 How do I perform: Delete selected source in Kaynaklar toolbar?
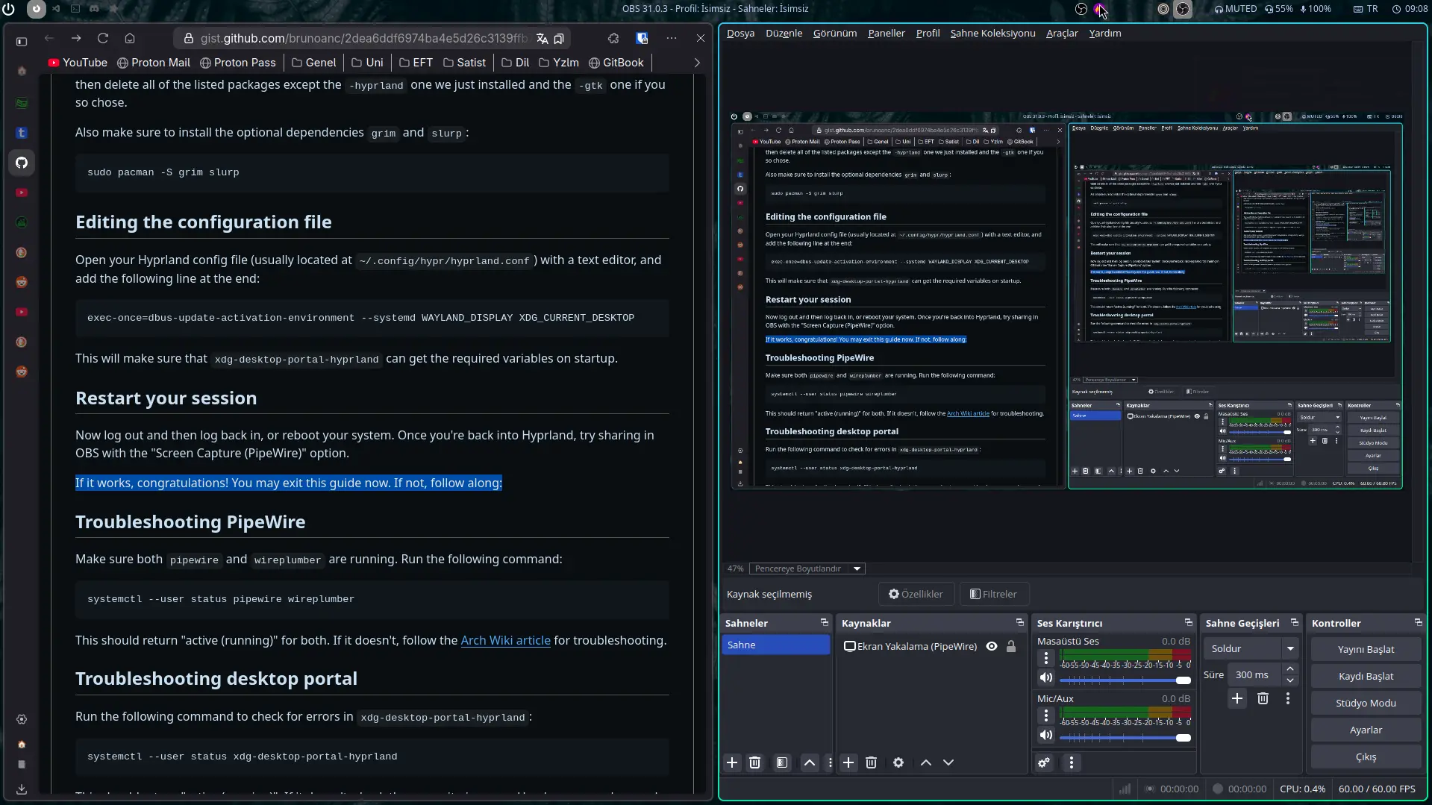click(871, 762)
